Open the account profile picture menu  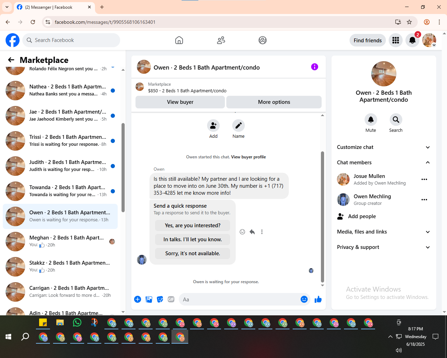pyautogui.click(x=429, y=40)
